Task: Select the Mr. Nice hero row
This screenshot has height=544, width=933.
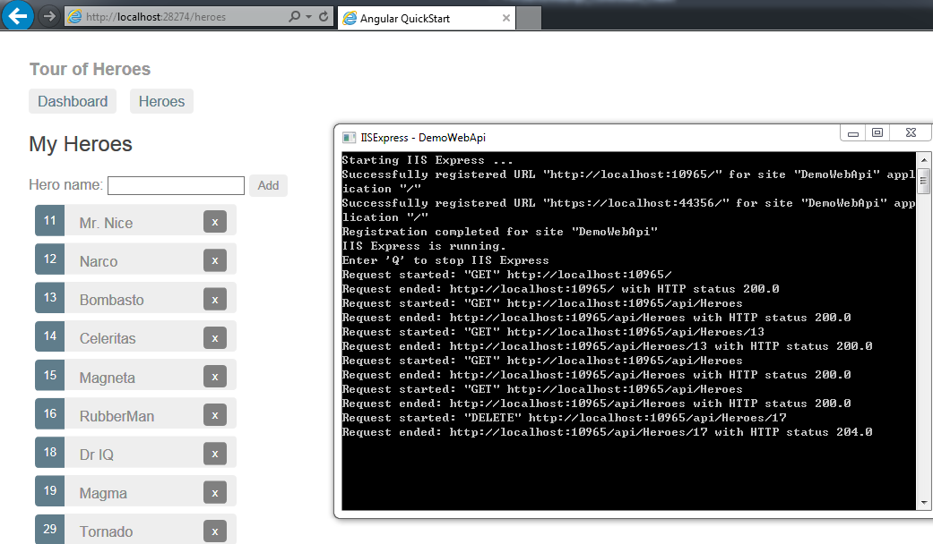Action: point(135,220)
